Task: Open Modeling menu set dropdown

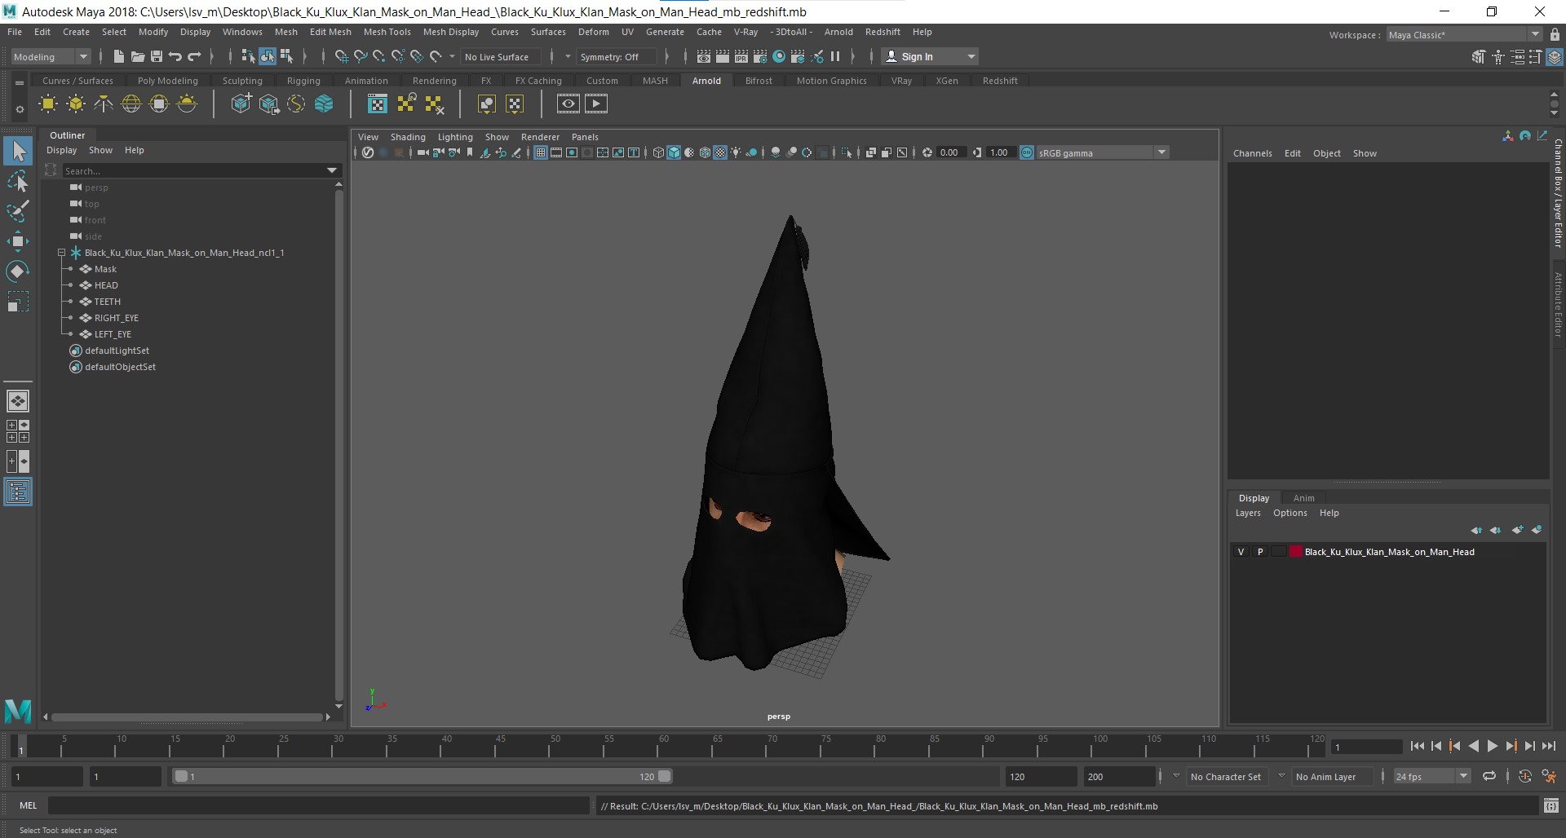Action: pyautogui.click(x=51, y=56)
